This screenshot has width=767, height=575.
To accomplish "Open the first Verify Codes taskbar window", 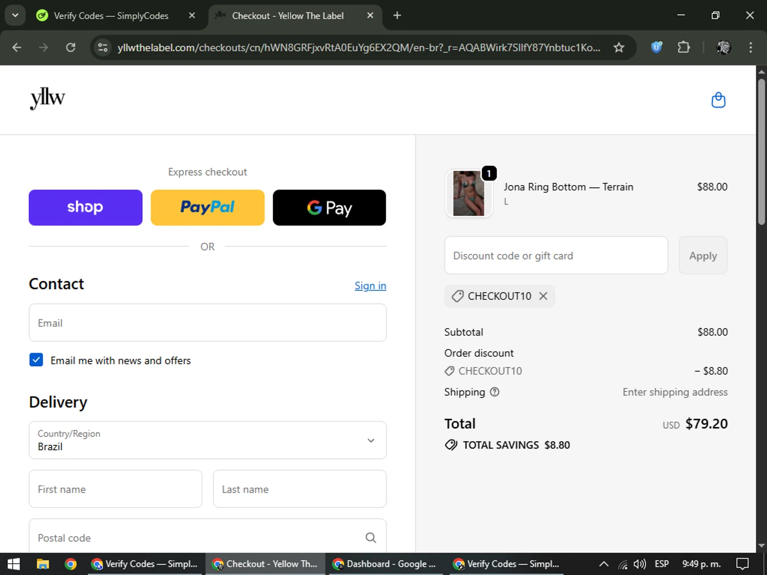I will [145, 564].
